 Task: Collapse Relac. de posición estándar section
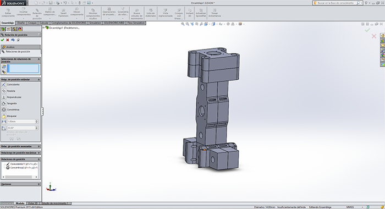39,80
